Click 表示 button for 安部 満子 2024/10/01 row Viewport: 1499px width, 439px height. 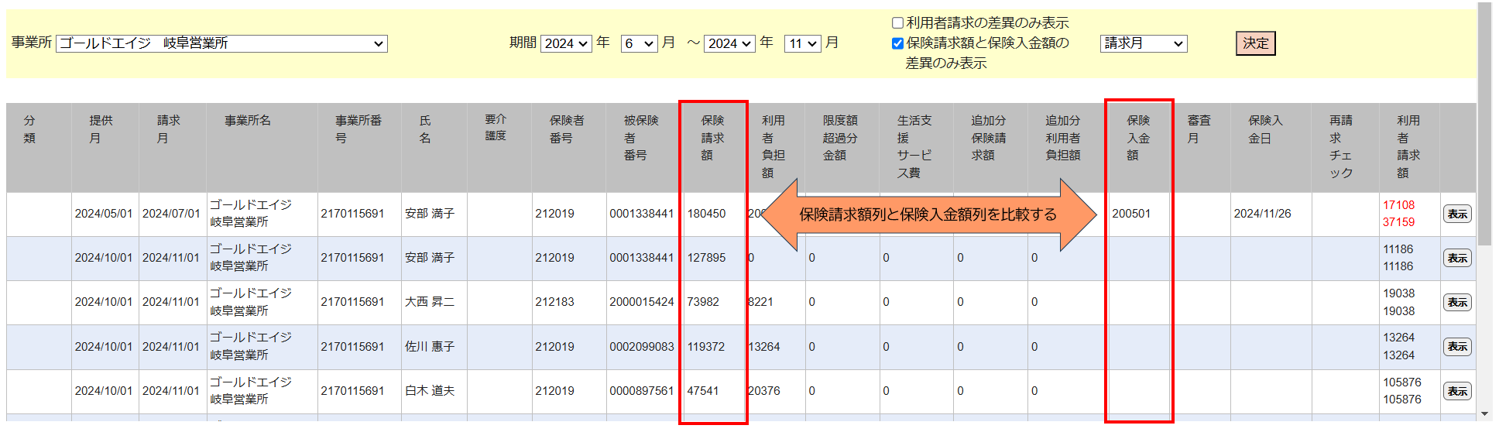1456,259
